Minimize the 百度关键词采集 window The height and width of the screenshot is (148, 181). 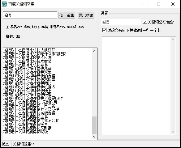click(145, 4)
